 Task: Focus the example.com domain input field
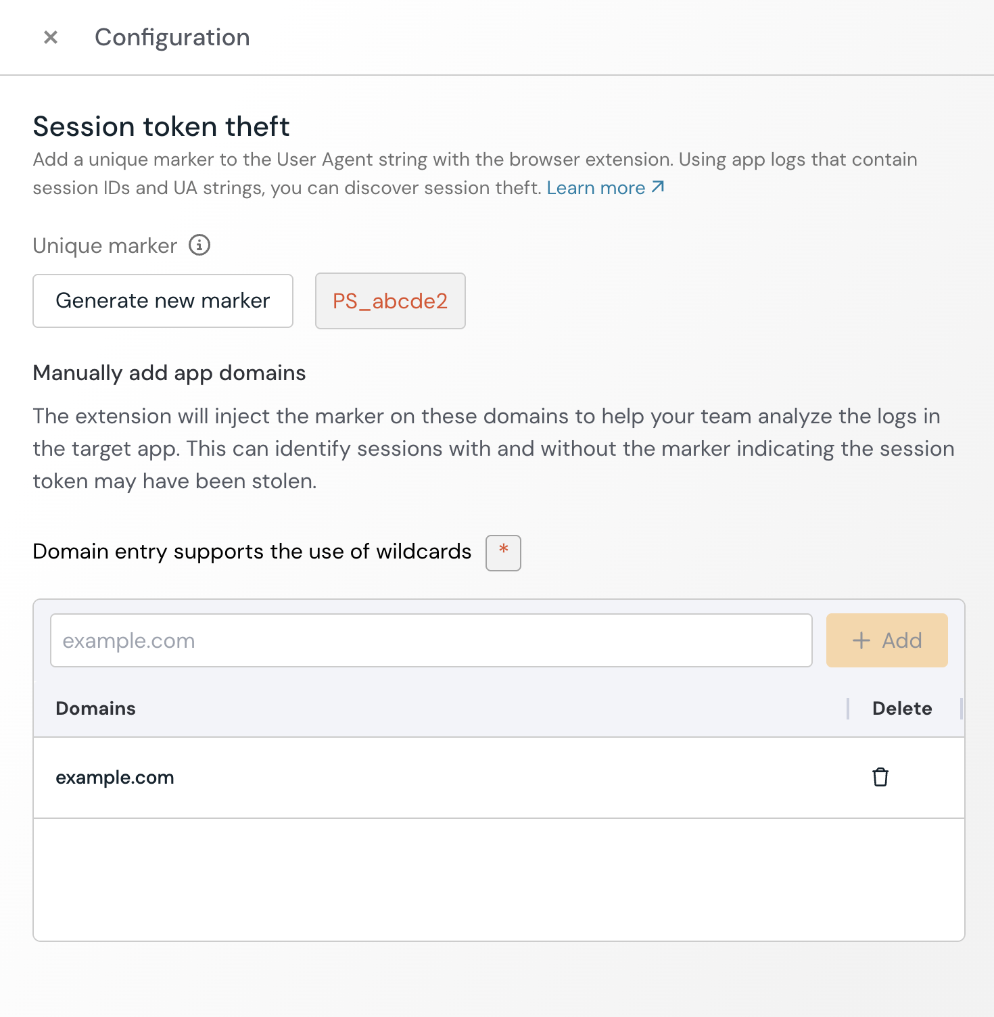[x=431, y=640]
